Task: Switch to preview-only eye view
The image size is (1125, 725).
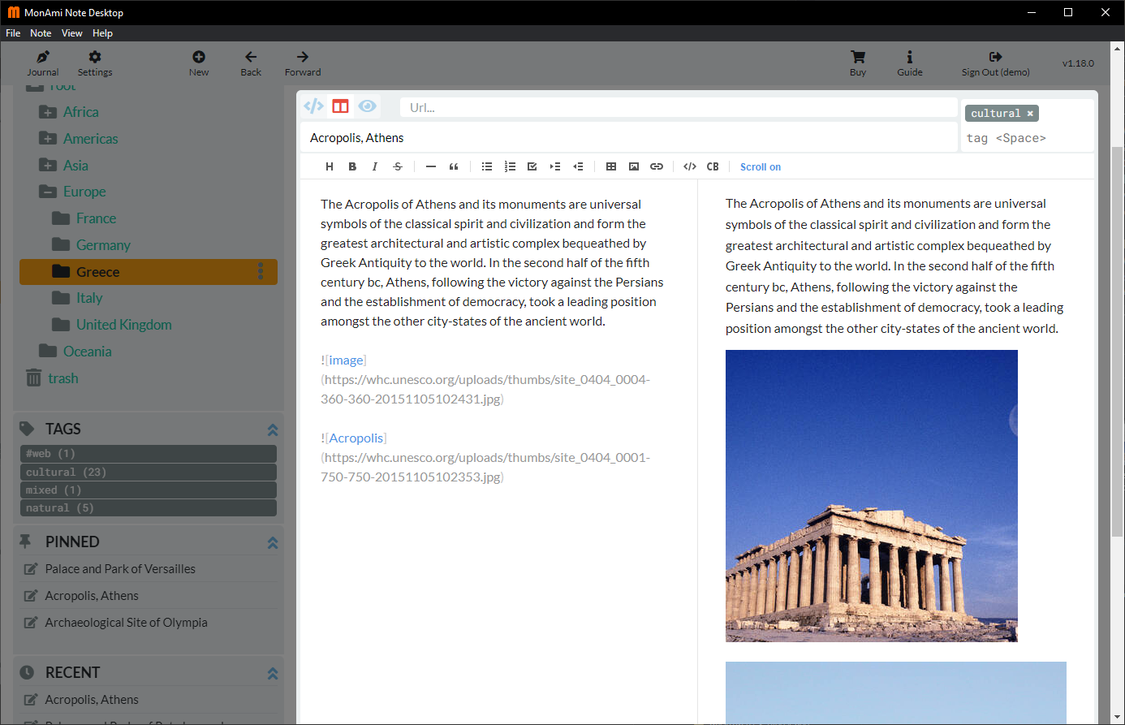Action: pos(368,106)
